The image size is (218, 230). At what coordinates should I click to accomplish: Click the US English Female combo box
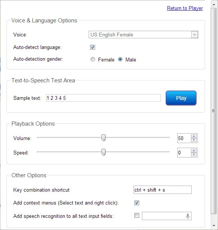tap(143, 35)
